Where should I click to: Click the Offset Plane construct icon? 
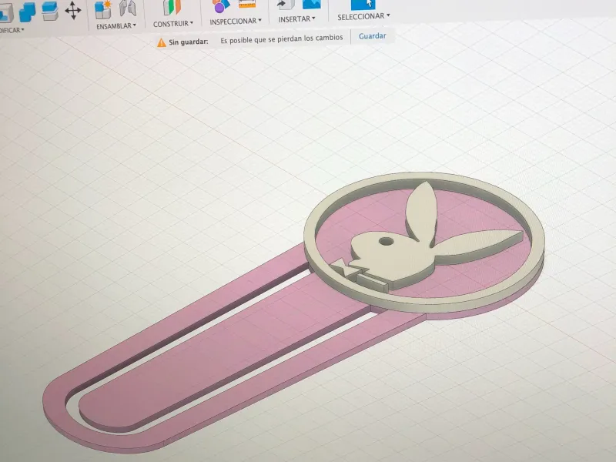click(172, 7)
